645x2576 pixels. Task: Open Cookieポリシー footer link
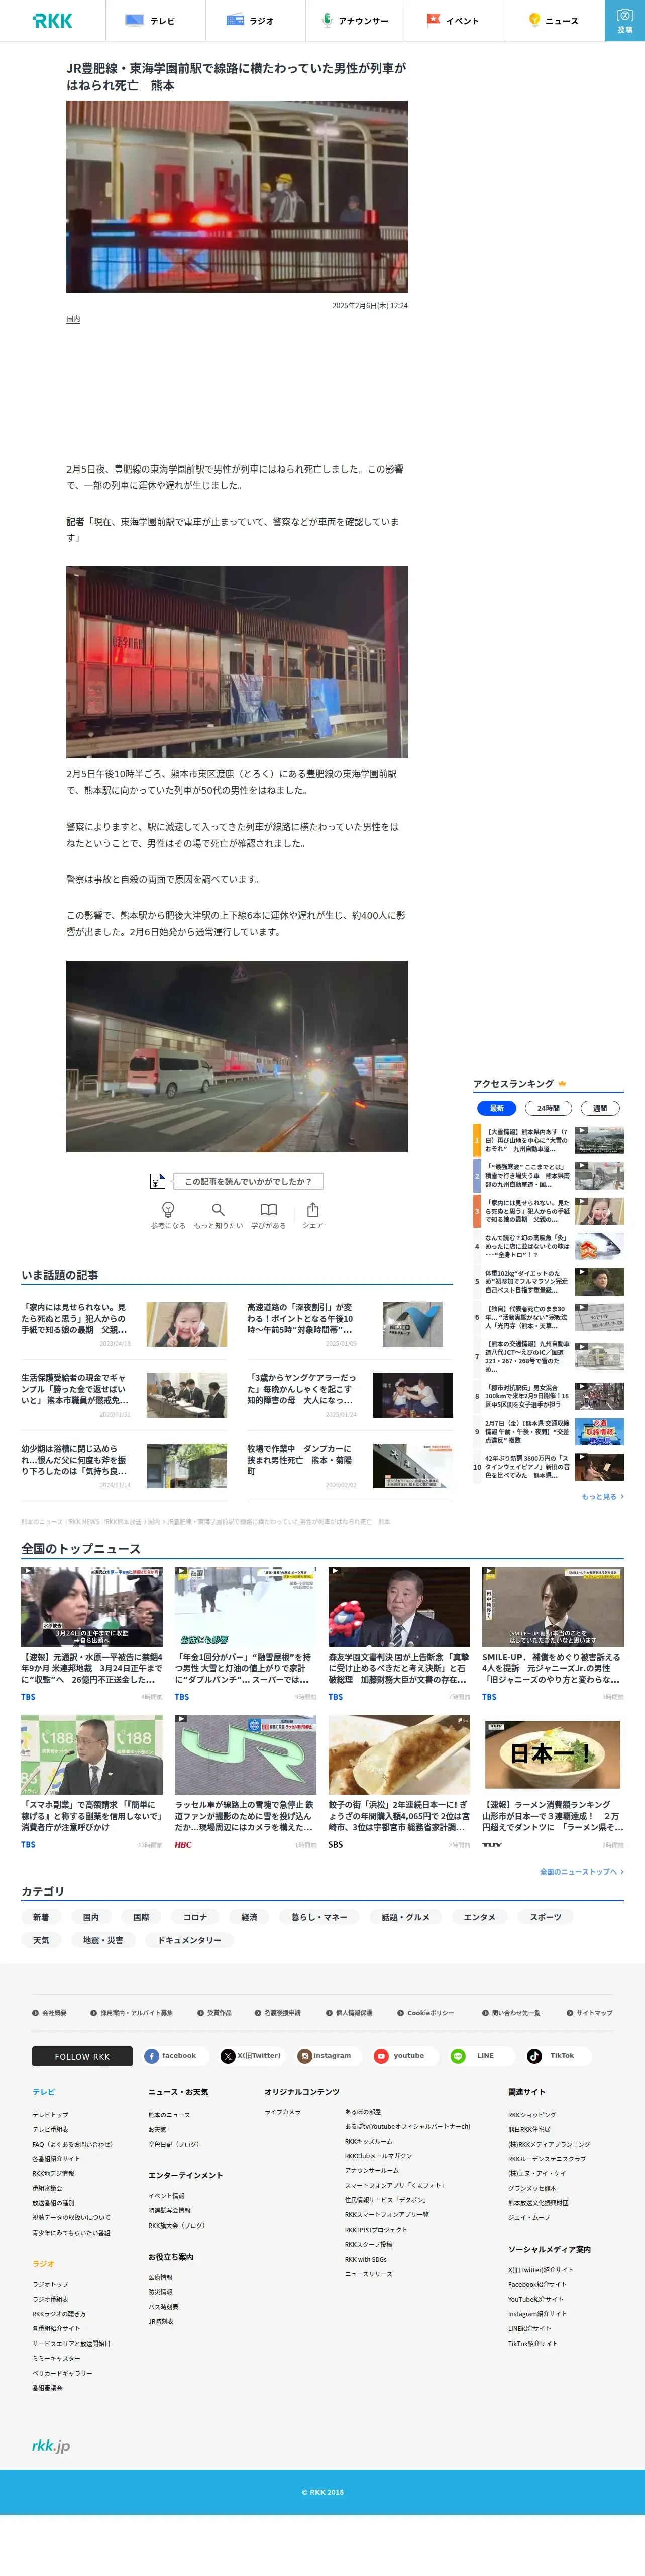tap(425, 2013)
